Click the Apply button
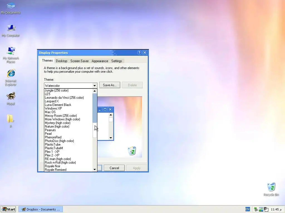 click(137, 168)
